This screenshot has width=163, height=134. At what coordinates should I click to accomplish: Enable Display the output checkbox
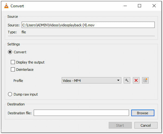[x=13, y=62]
